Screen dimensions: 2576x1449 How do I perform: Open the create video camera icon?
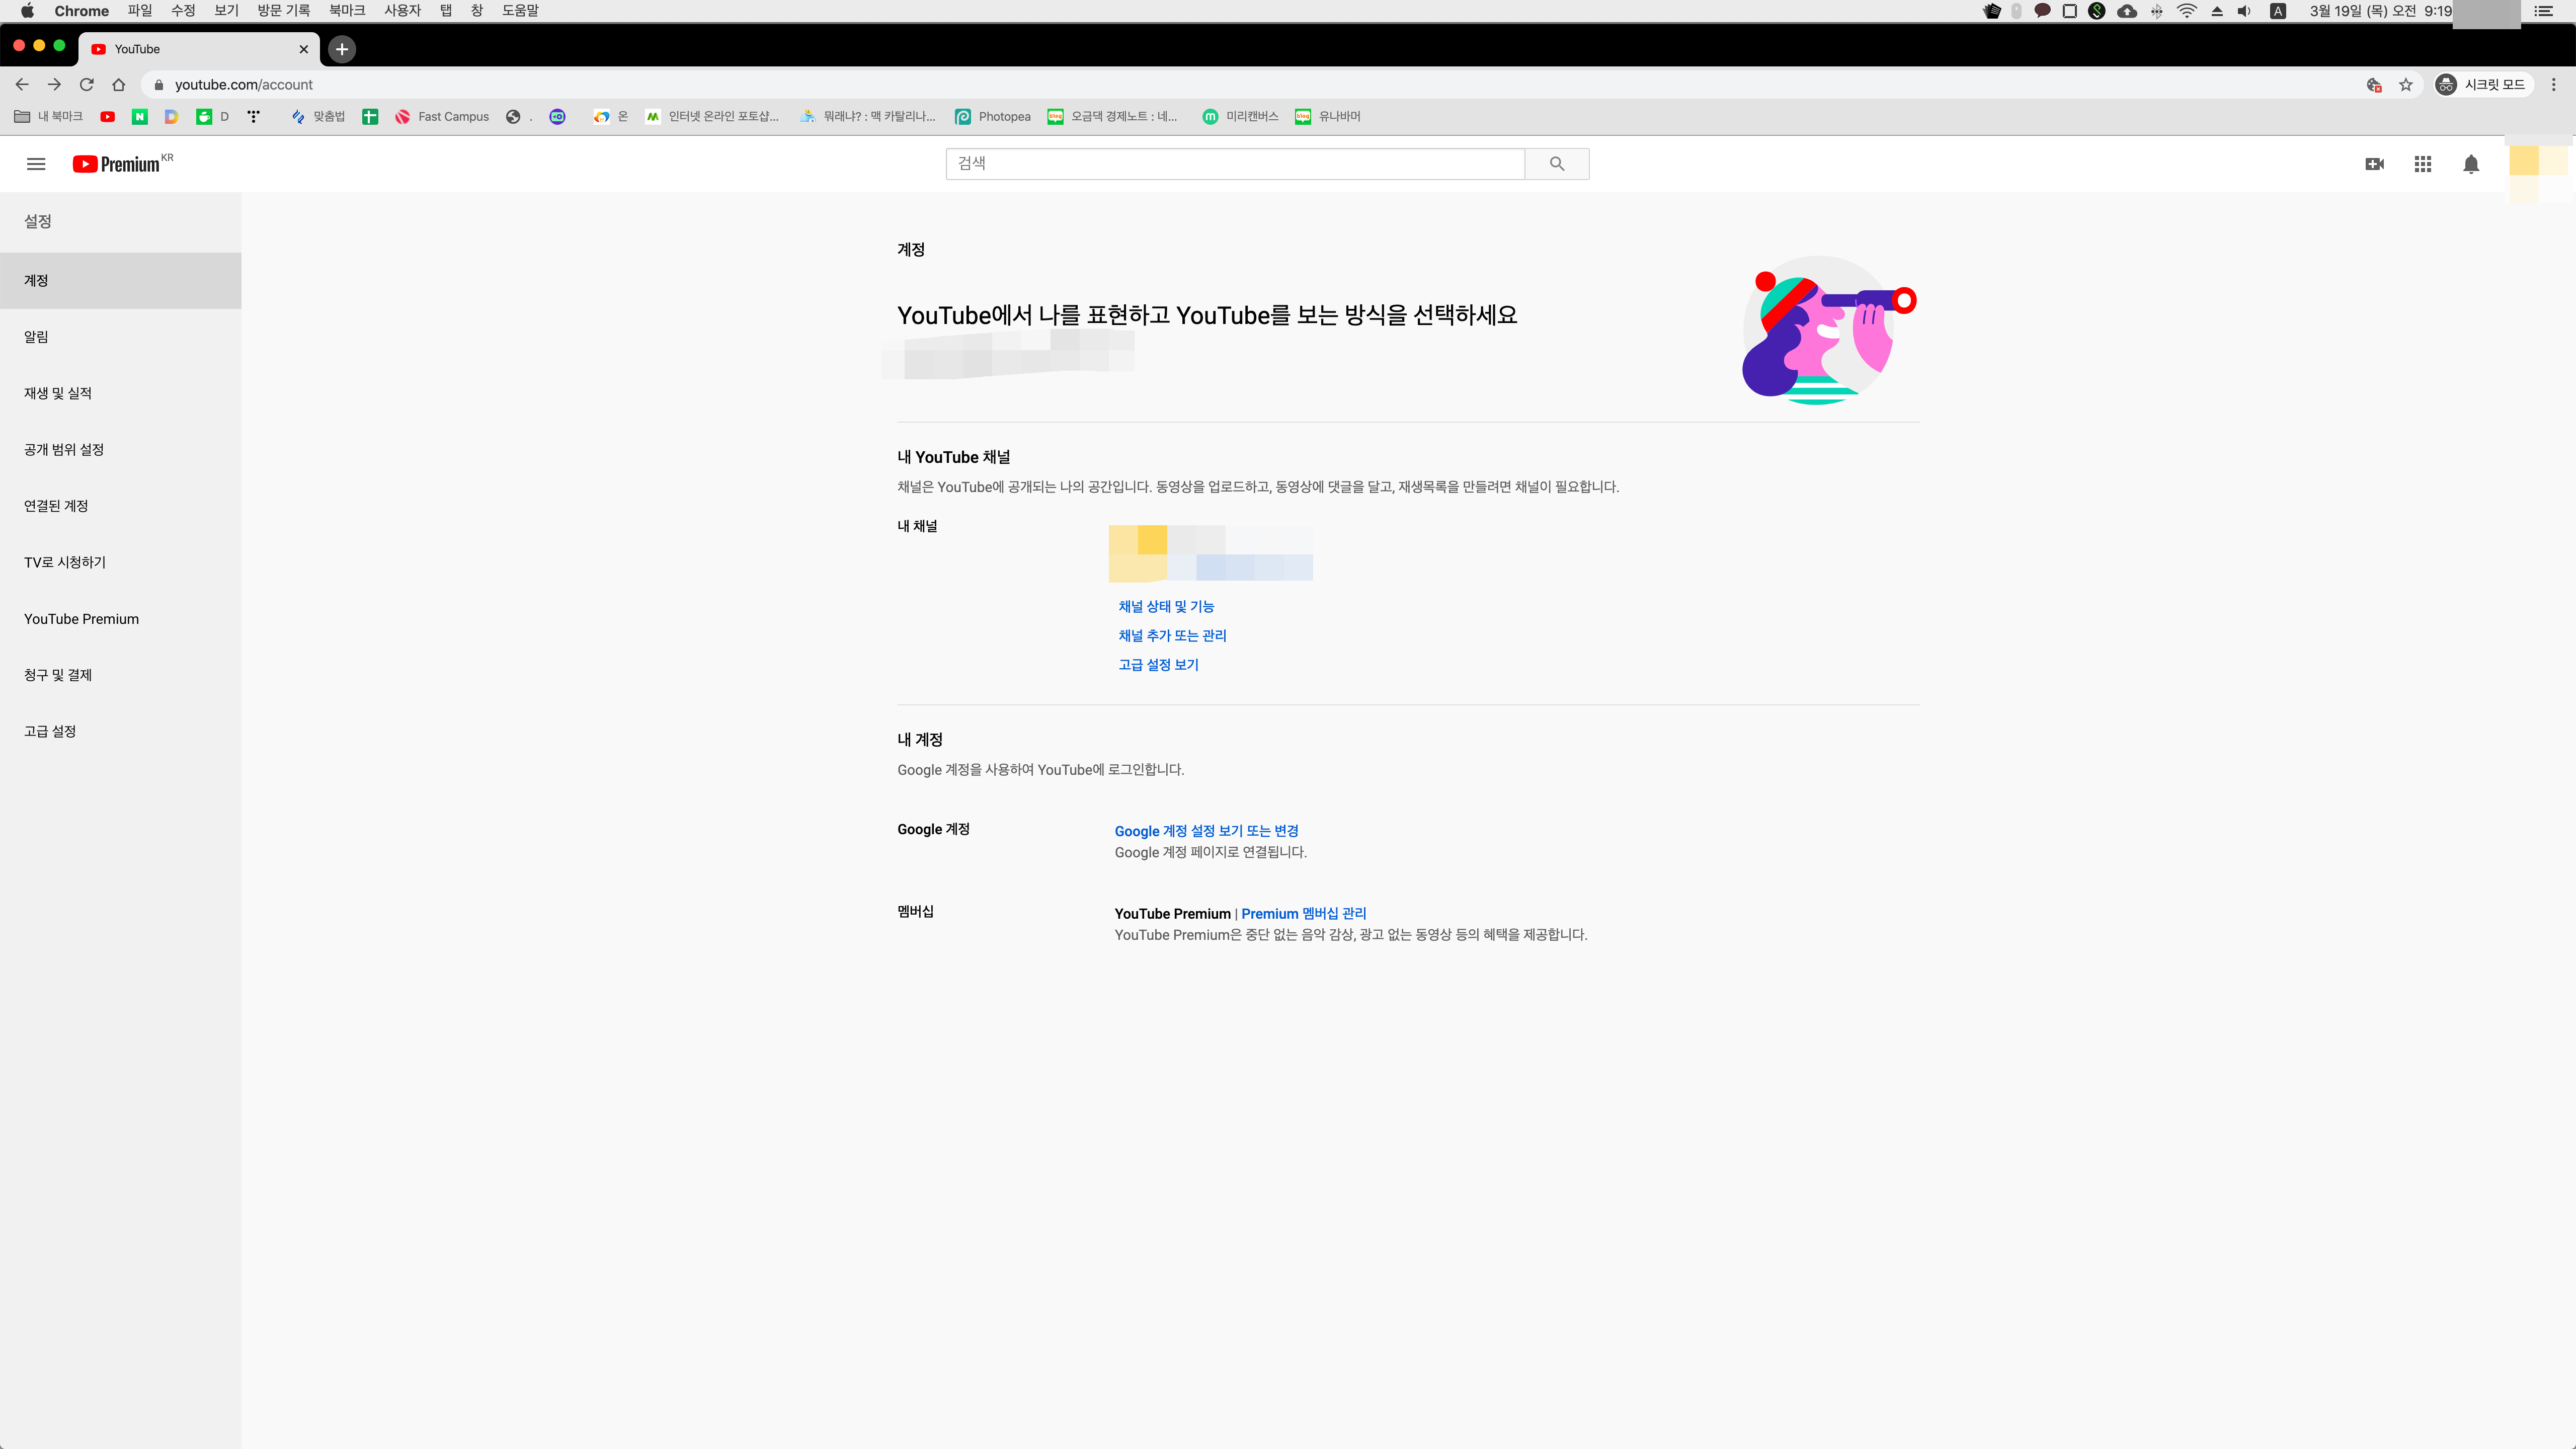(2374, 164)
